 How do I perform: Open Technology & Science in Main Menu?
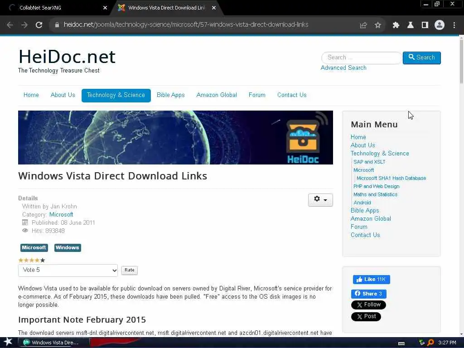point(380,154)
